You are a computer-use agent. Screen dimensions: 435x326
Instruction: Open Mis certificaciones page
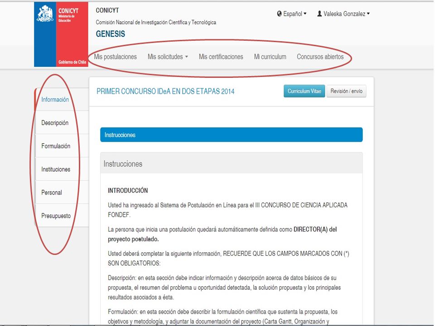point(221,57)
